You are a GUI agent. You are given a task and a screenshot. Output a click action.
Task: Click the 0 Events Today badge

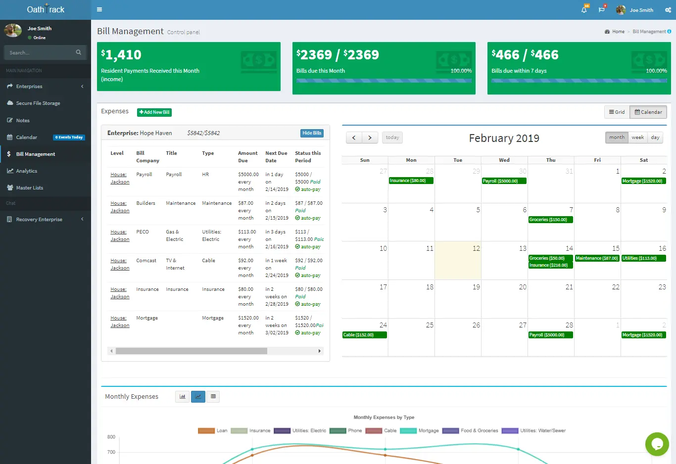point(69,137)
